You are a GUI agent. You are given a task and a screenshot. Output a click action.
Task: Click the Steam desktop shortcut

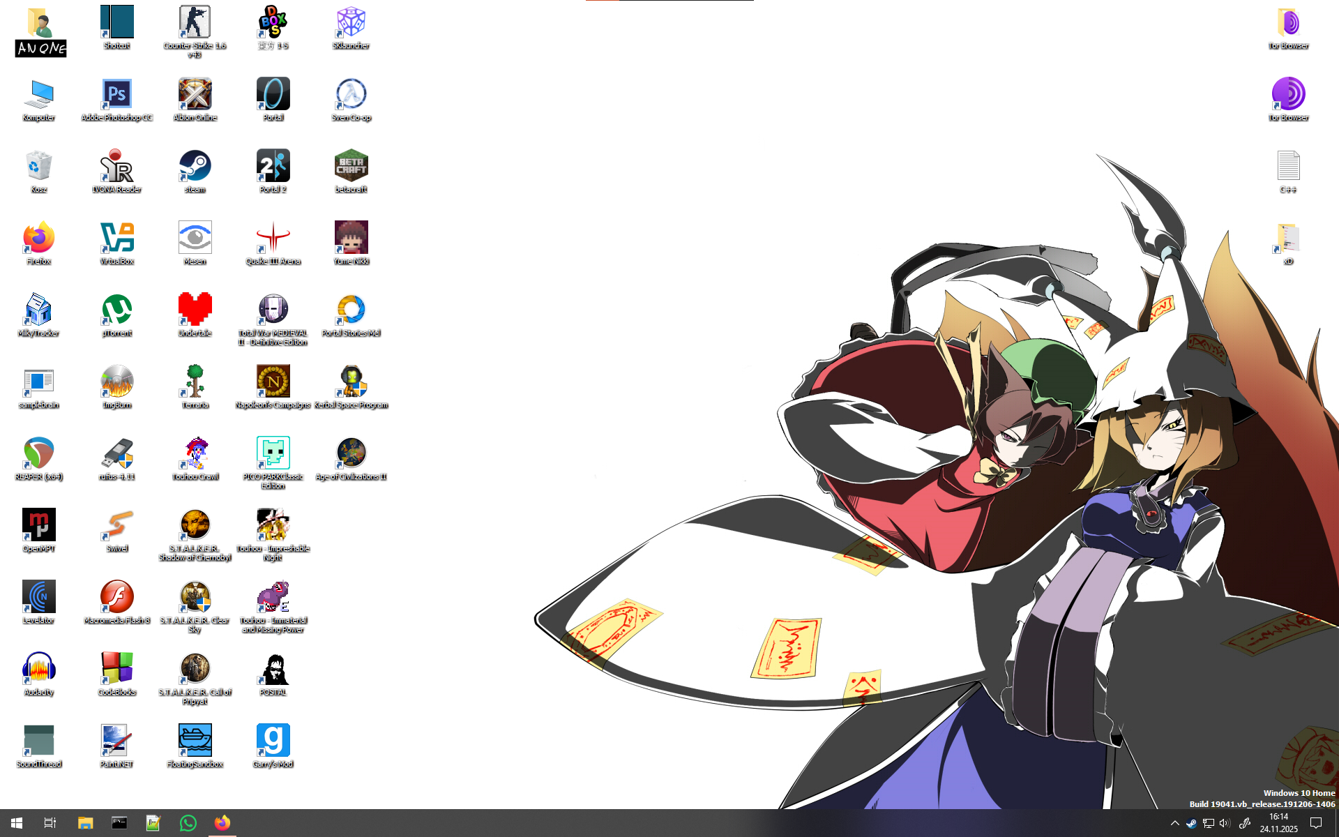tap(195, 167)
